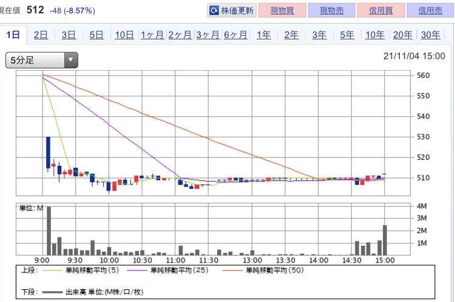This screenshot has height=302, width=455.
Task: View the 20年 chart range
Action: click(x=403, y=35)
